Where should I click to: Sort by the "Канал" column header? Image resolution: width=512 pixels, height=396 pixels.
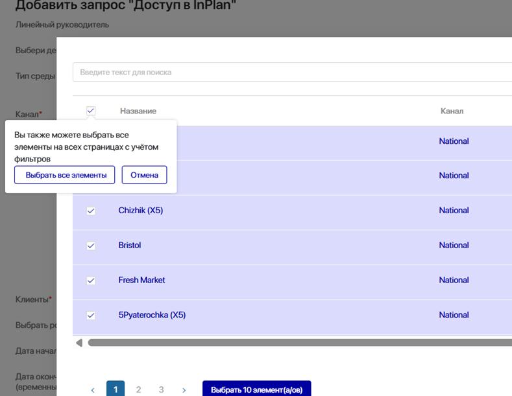pos(452,111)
